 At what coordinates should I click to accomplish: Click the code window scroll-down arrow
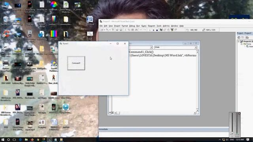click(x=197, y=110)
